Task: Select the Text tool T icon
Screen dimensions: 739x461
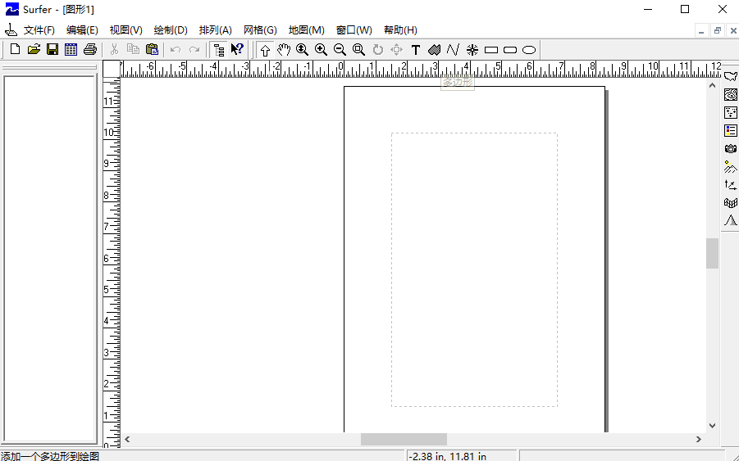Action: (415, 50)
